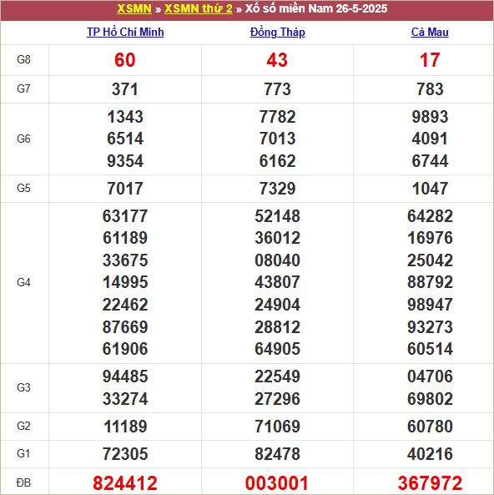Select special prize 824412

coord(125,483)
